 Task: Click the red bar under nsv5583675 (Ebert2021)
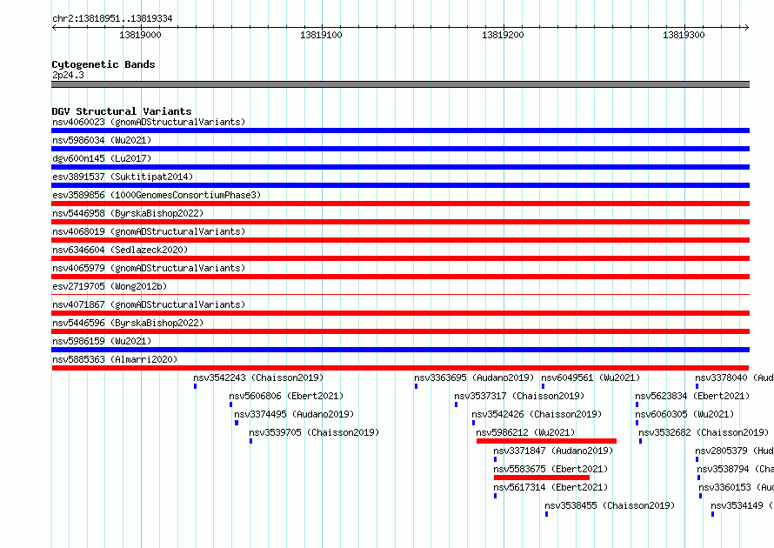pyautogui.click(x=542, y=478)
